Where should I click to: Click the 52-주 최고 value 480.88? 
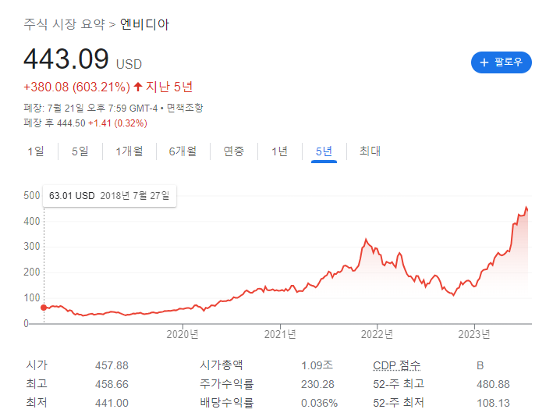click(493, 384)
